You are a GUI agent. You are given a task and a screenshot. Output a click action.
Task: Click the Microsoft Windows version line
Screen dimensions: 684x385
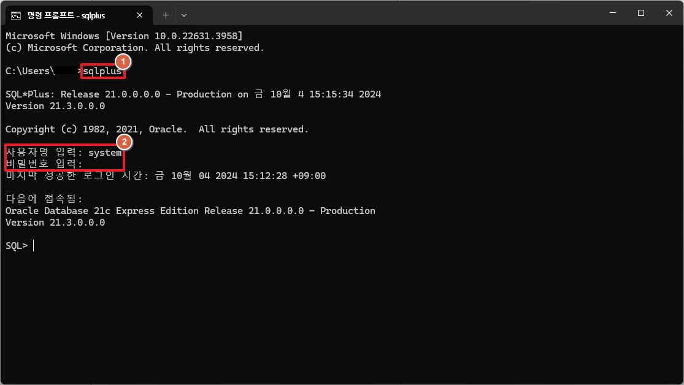pyautogui.click(x=124, y=36)
